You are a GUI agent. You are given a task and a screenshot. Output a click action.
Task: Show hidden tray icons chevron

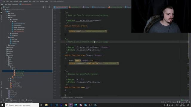[162, 105]
